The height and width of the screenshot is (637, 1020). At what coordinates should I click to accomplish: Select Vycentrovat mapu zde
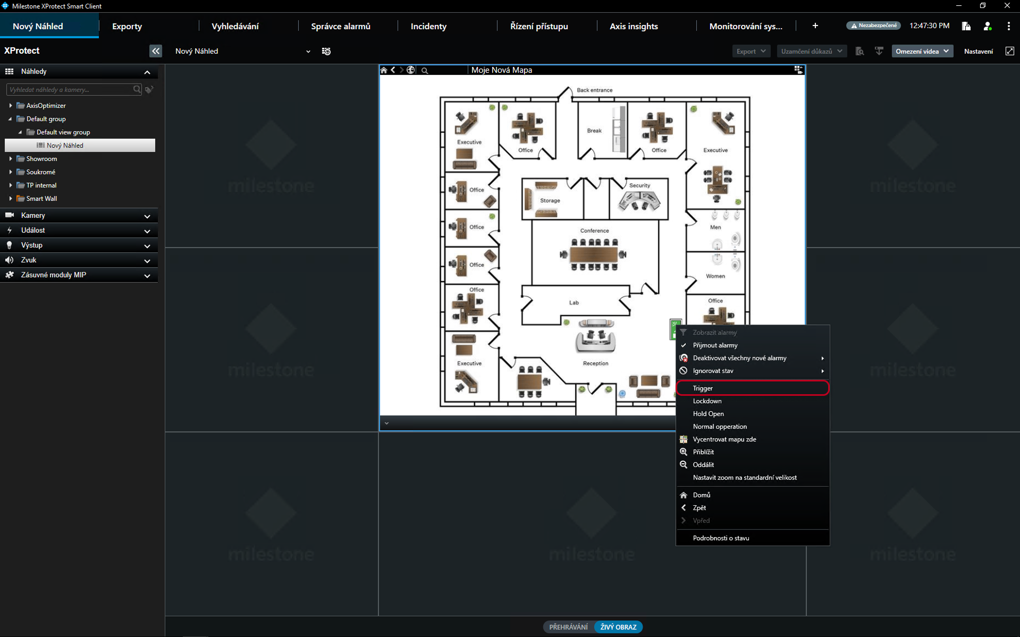[752, 439]
